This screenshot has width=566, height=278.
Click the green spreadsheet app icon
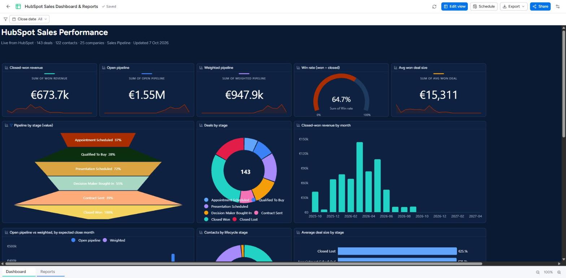pos(18,6)
